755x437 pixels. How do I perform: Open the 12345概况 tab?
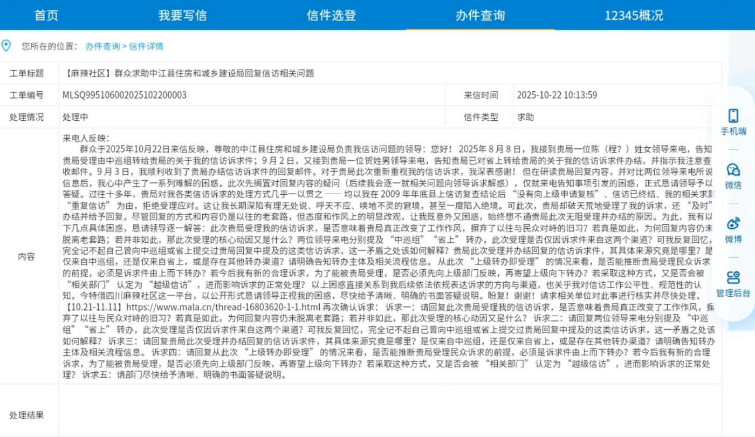tap(634, 15)
